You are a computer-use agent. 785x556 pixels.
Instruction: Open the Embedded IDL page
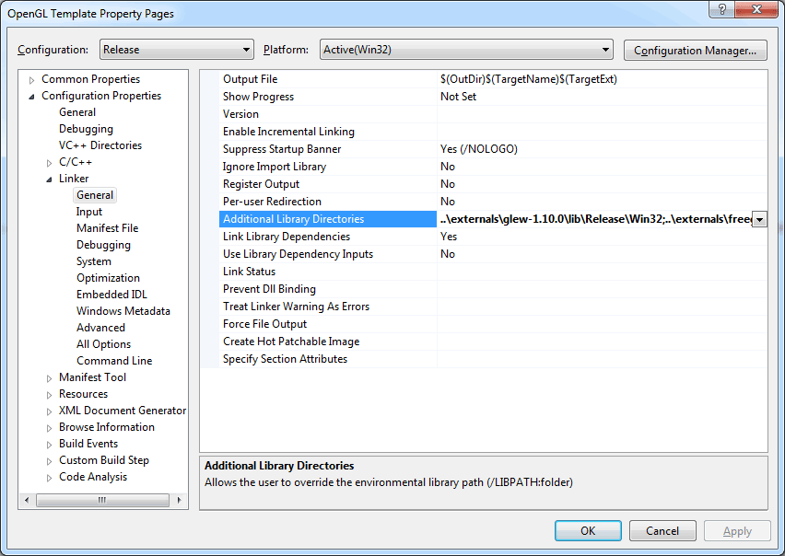111,294
